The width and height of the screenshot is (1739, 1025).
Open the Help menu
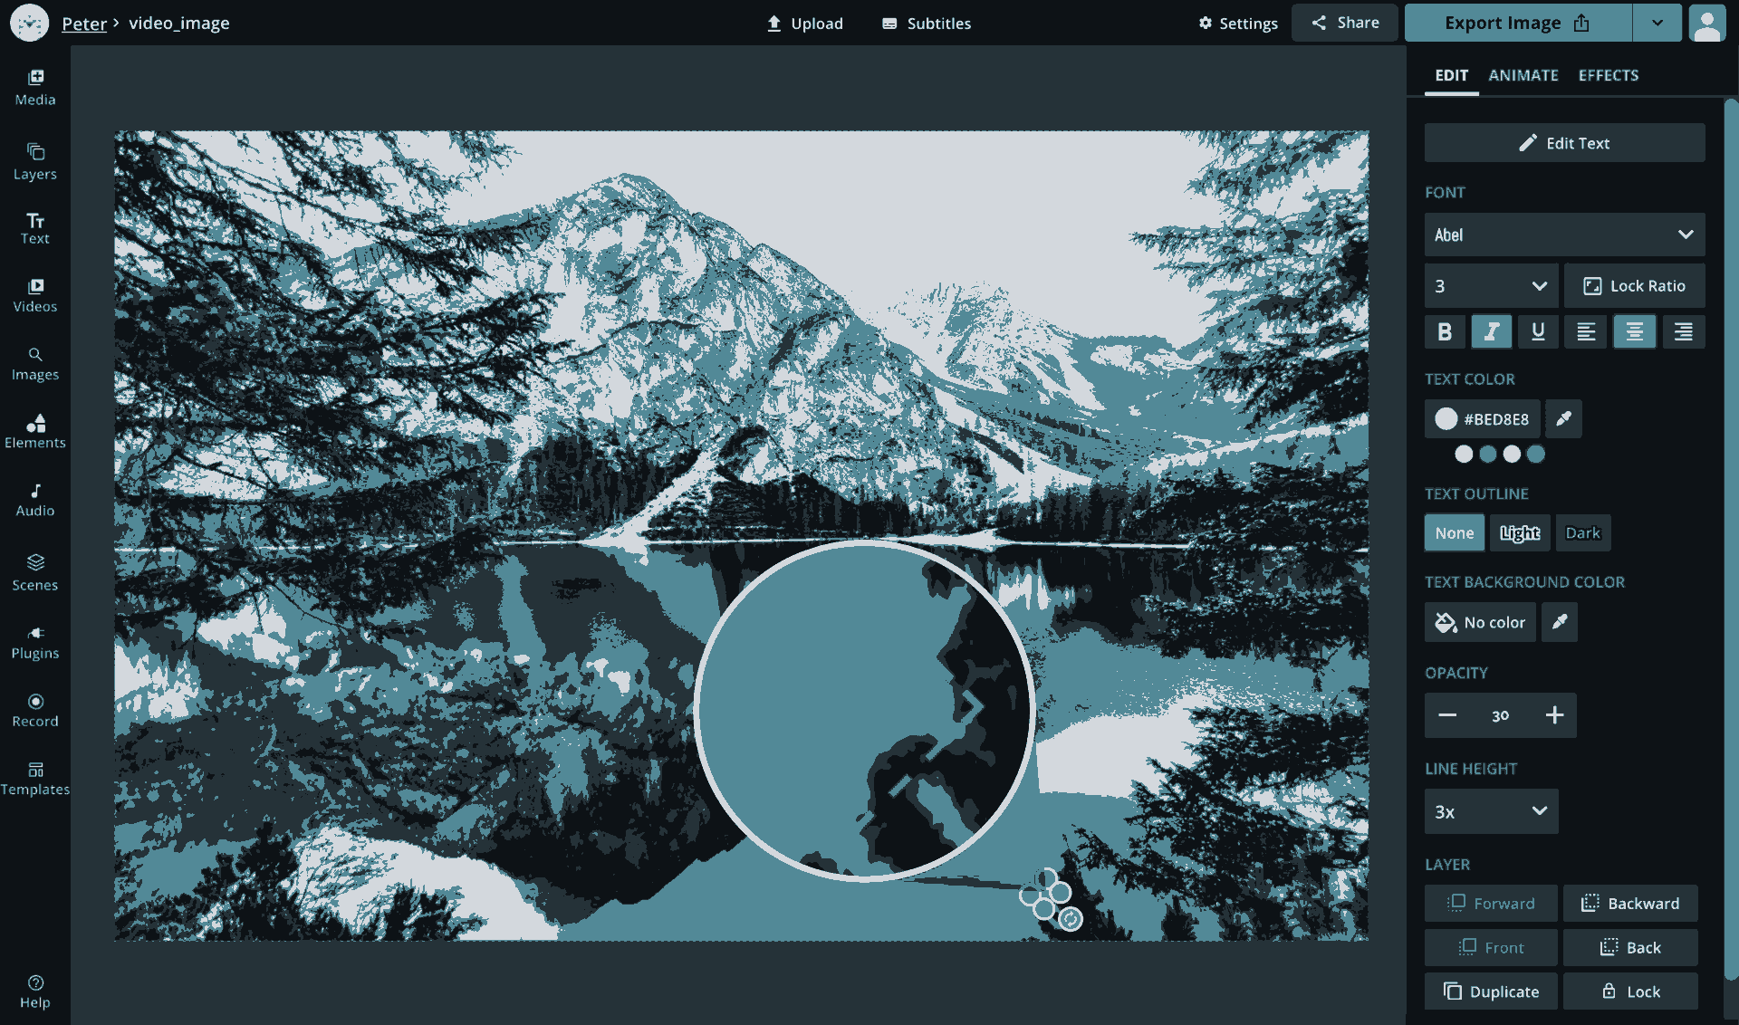point(35,991)
